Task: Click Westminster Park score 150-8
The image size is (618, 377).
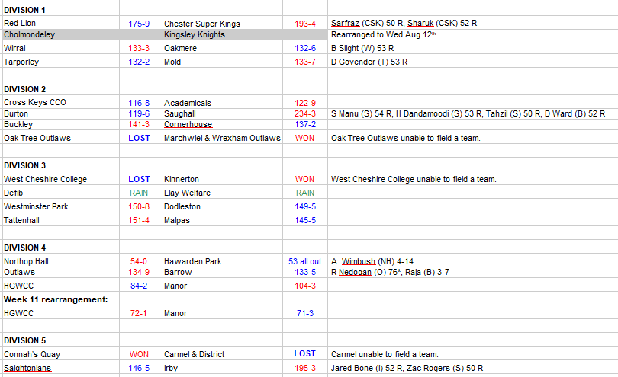Action: point(139,206)
